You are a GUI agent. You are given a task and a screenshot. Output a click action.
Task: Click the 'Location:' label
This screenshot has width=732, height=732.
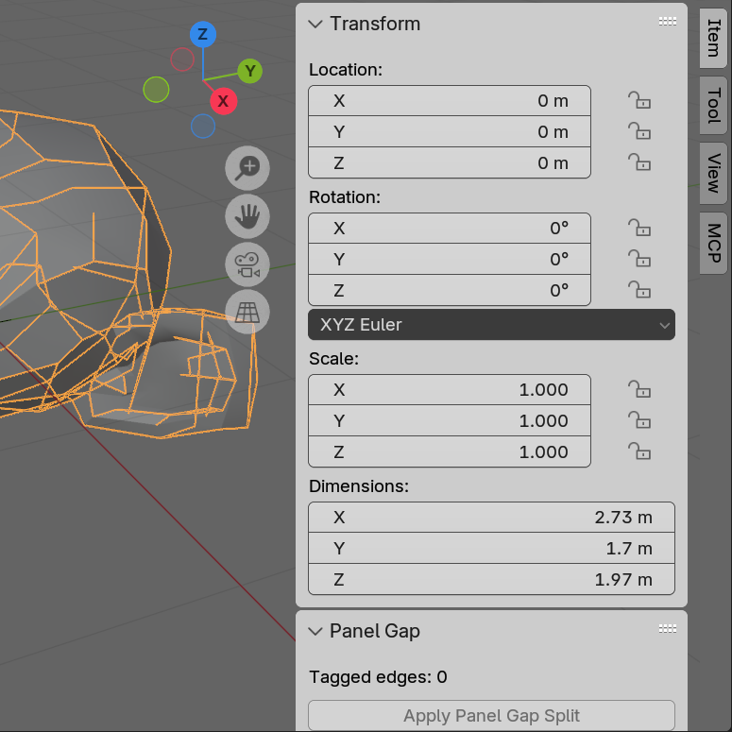click(x=346, y=70)
